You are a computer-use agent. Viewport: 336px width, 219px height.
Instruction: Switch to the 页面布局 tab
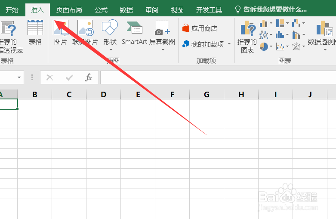tap(69, 10)
